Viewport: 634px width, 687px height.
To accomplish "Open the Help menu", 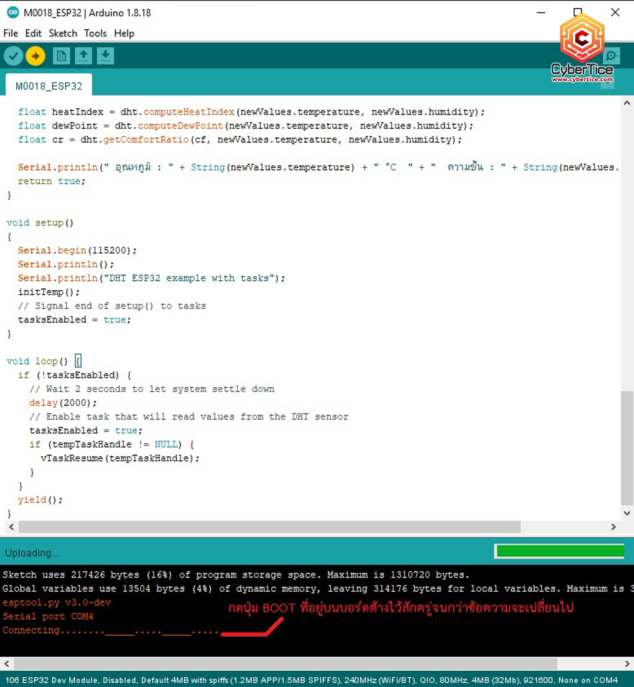I will tap(124, 33).
